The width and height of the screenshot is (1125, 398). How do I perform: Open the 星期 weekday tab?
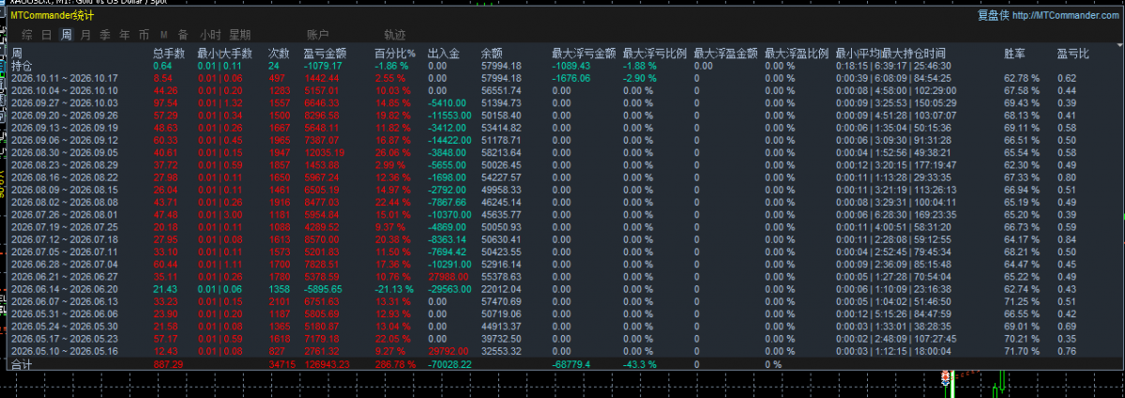click(x=239, y=35)
